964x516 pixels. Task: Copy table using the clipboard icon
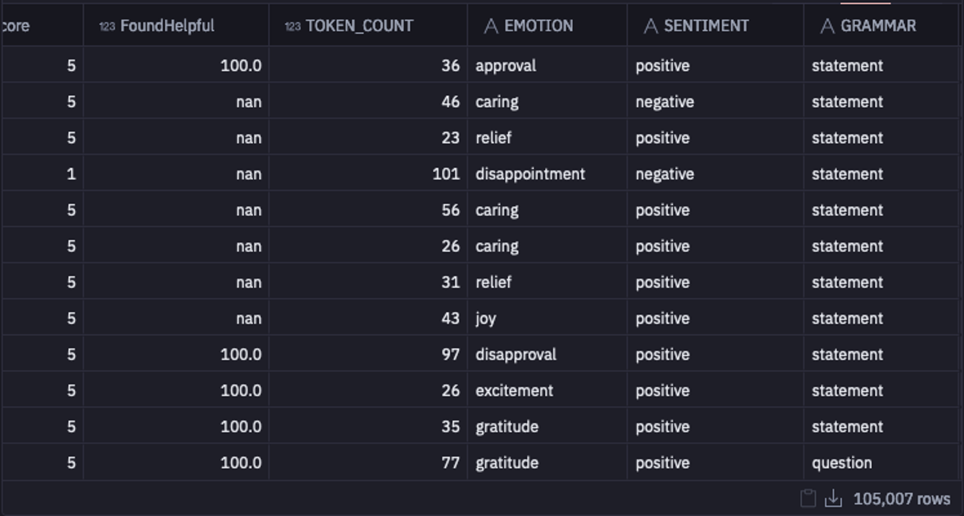[x=808, y=499]
